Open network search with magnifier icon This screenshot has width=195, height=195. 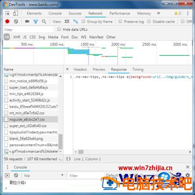click(44, 21)
